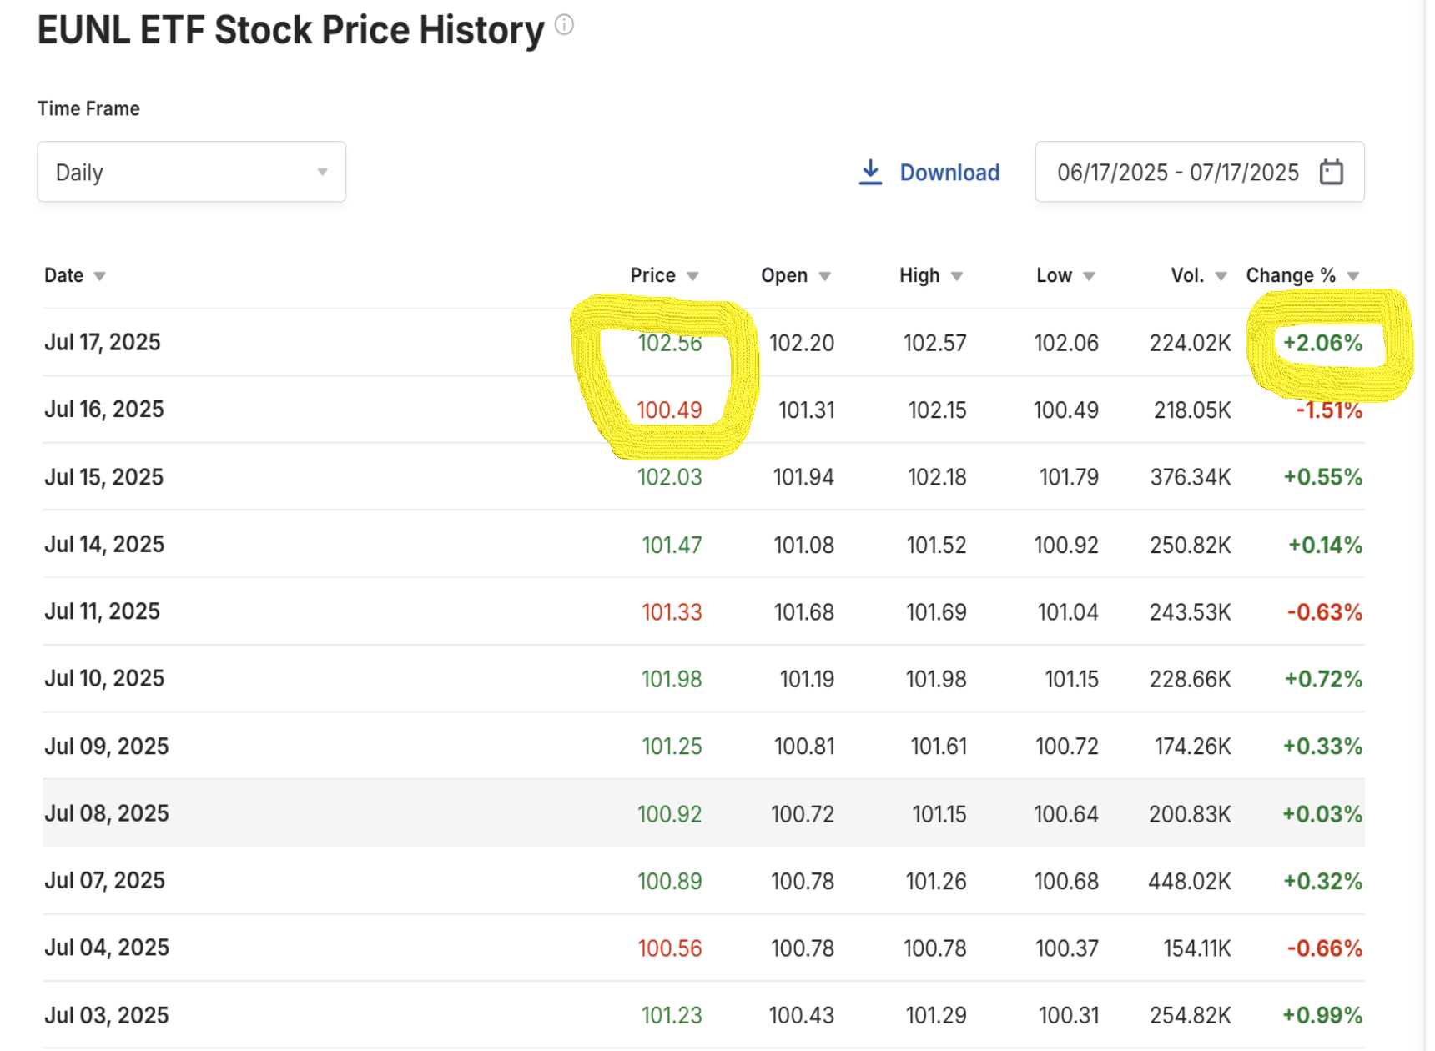Click the EUNL ETF Stock Price History heading
This screenshot has width=1435, height=1051.
pyautogui.click(x=291, y=30)
